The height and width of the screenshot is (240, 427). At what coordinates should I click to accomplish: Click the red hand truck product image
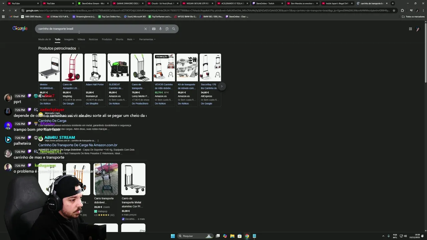(x=72, y=67)
